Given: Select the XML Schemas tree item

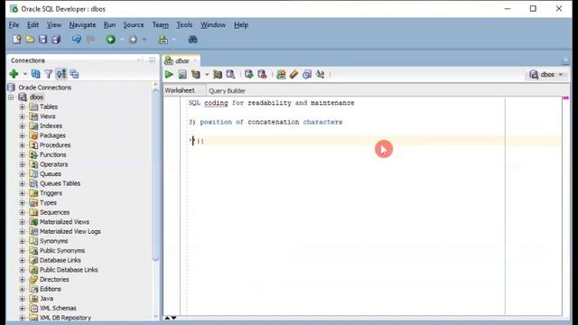Looking at the screenshot, I should coord(58,308).
